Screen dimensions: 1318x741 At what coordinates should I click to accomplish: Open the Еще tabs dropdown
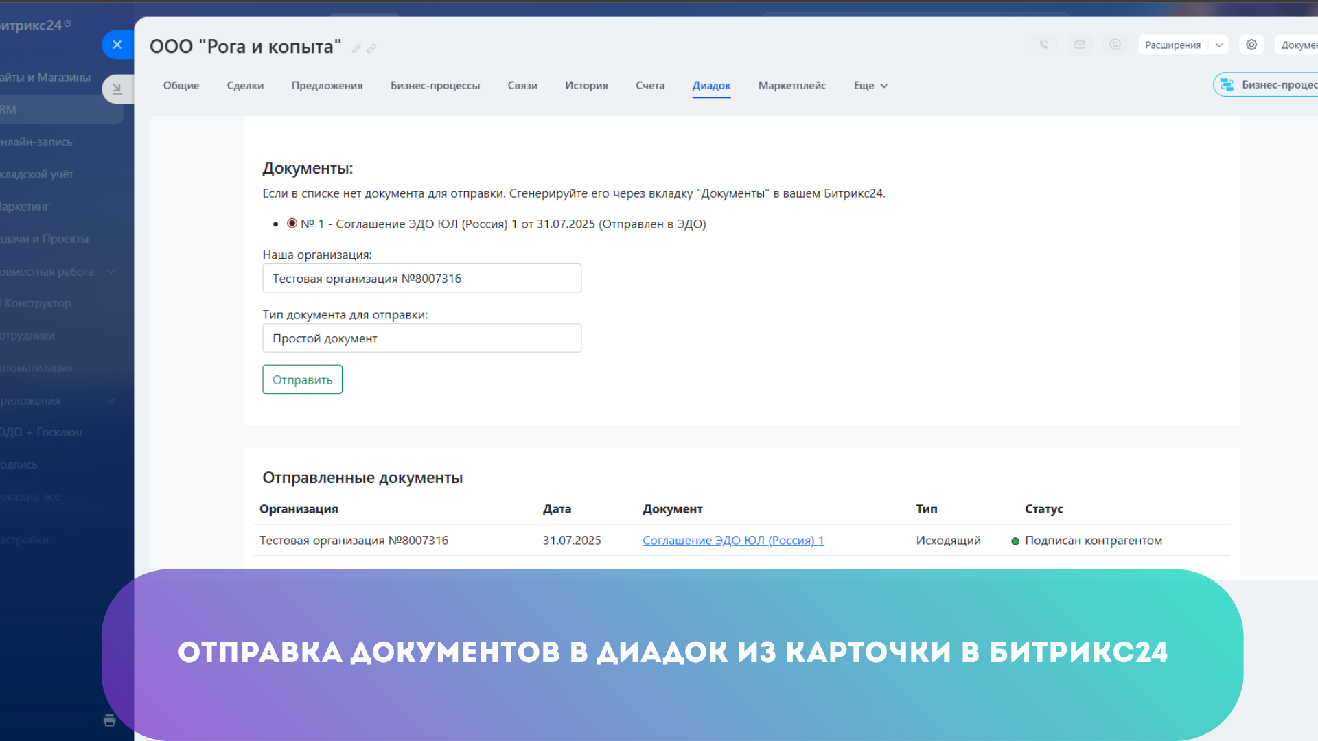pos(870,86)
